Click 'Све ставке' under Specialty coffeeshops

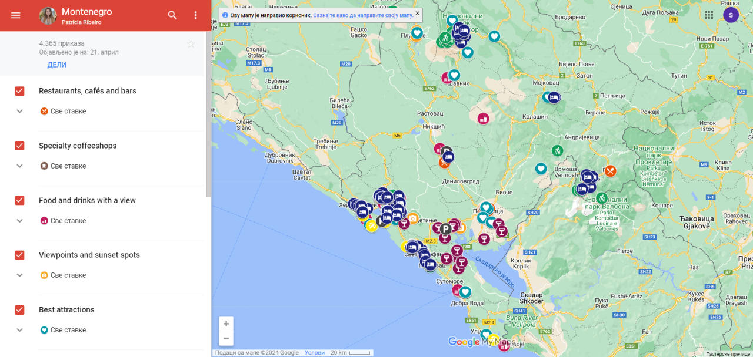click(68, 166)
